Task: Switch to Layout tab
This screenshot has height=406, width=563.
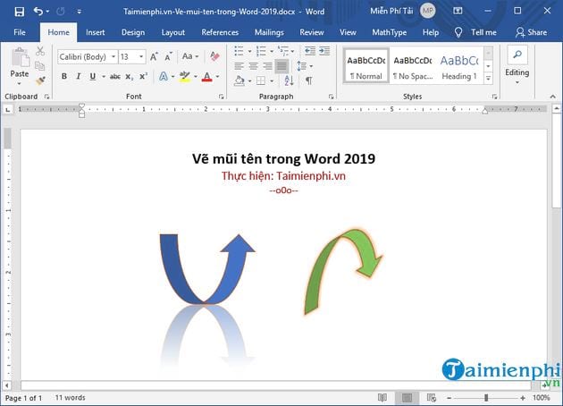Action: (173, 32)
